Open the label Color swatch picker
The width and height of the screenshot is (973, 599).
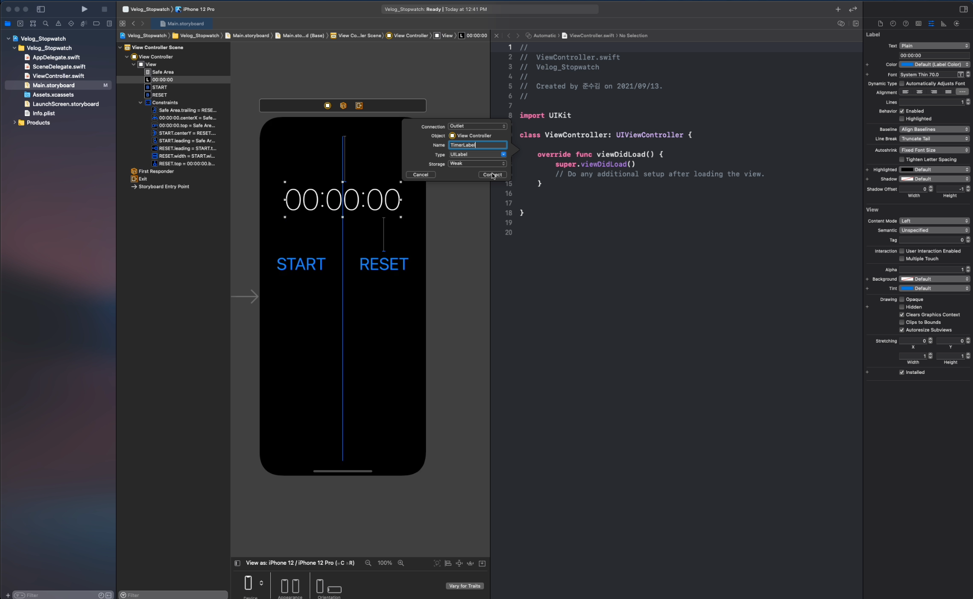(907, 64)
